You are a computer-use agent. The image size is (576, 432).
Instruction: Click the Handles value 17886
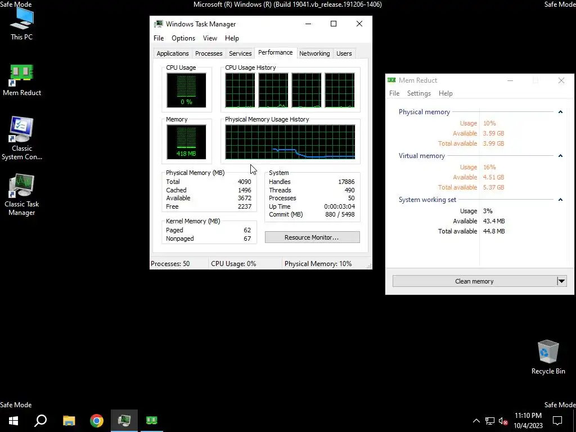tap(346, 182)
